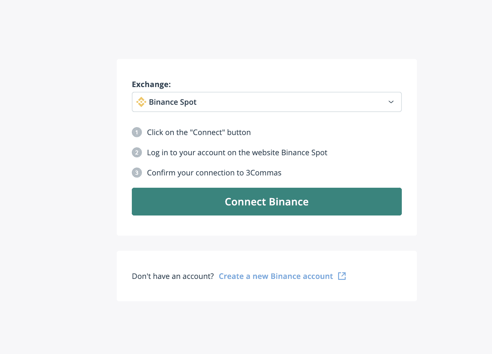
Task: Open the Binance Spot exchange dropdown
Action: [173, 102]
